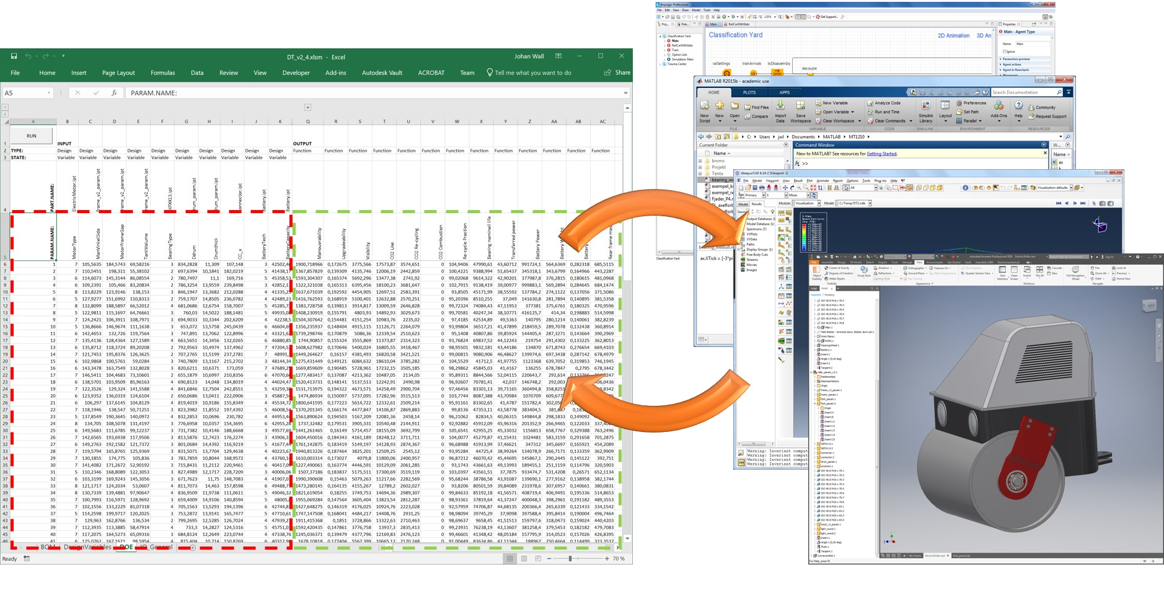This screenshot has height=593, width=1164.
Task: Click Save Workspace icon in MATLAB
Action: (x=800, y=112)
